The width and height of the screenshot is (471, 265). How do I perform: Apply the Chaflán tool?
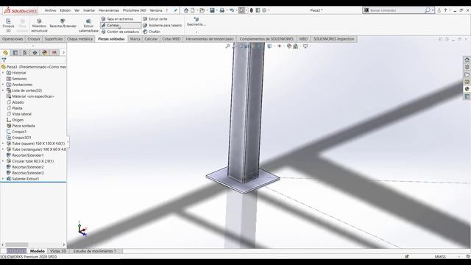[x=152, y=32]
